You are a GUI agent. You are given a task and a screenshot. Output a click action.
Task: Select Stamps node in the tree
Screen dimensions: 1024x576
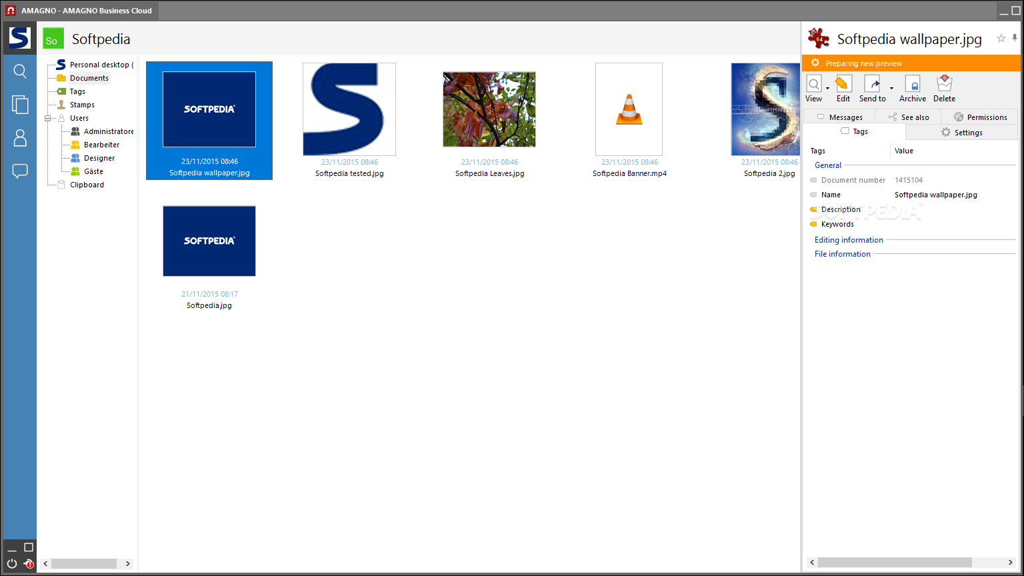pyautogui.click(x=75, y=105)
